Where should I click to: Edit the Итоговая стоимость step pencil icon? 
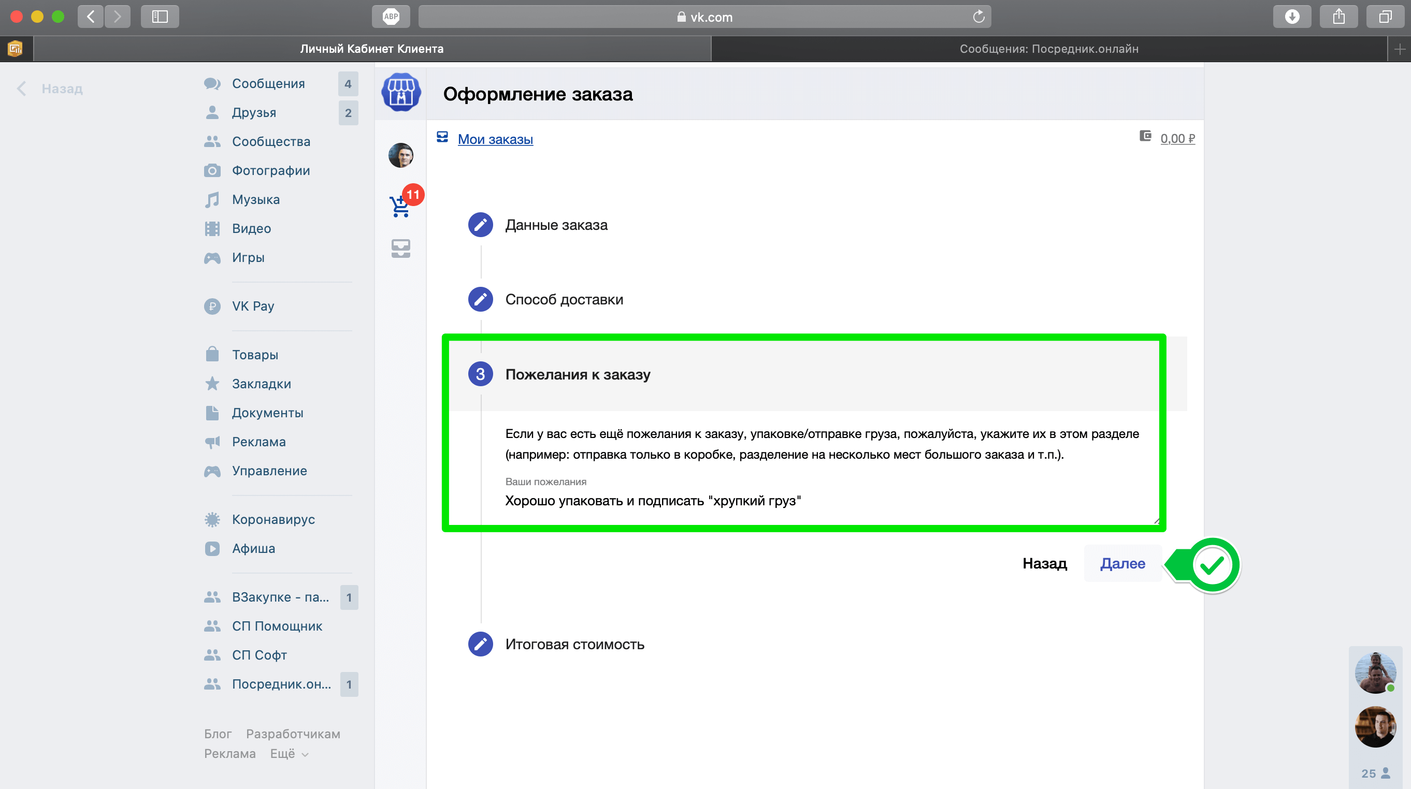[x=480, y=644]
